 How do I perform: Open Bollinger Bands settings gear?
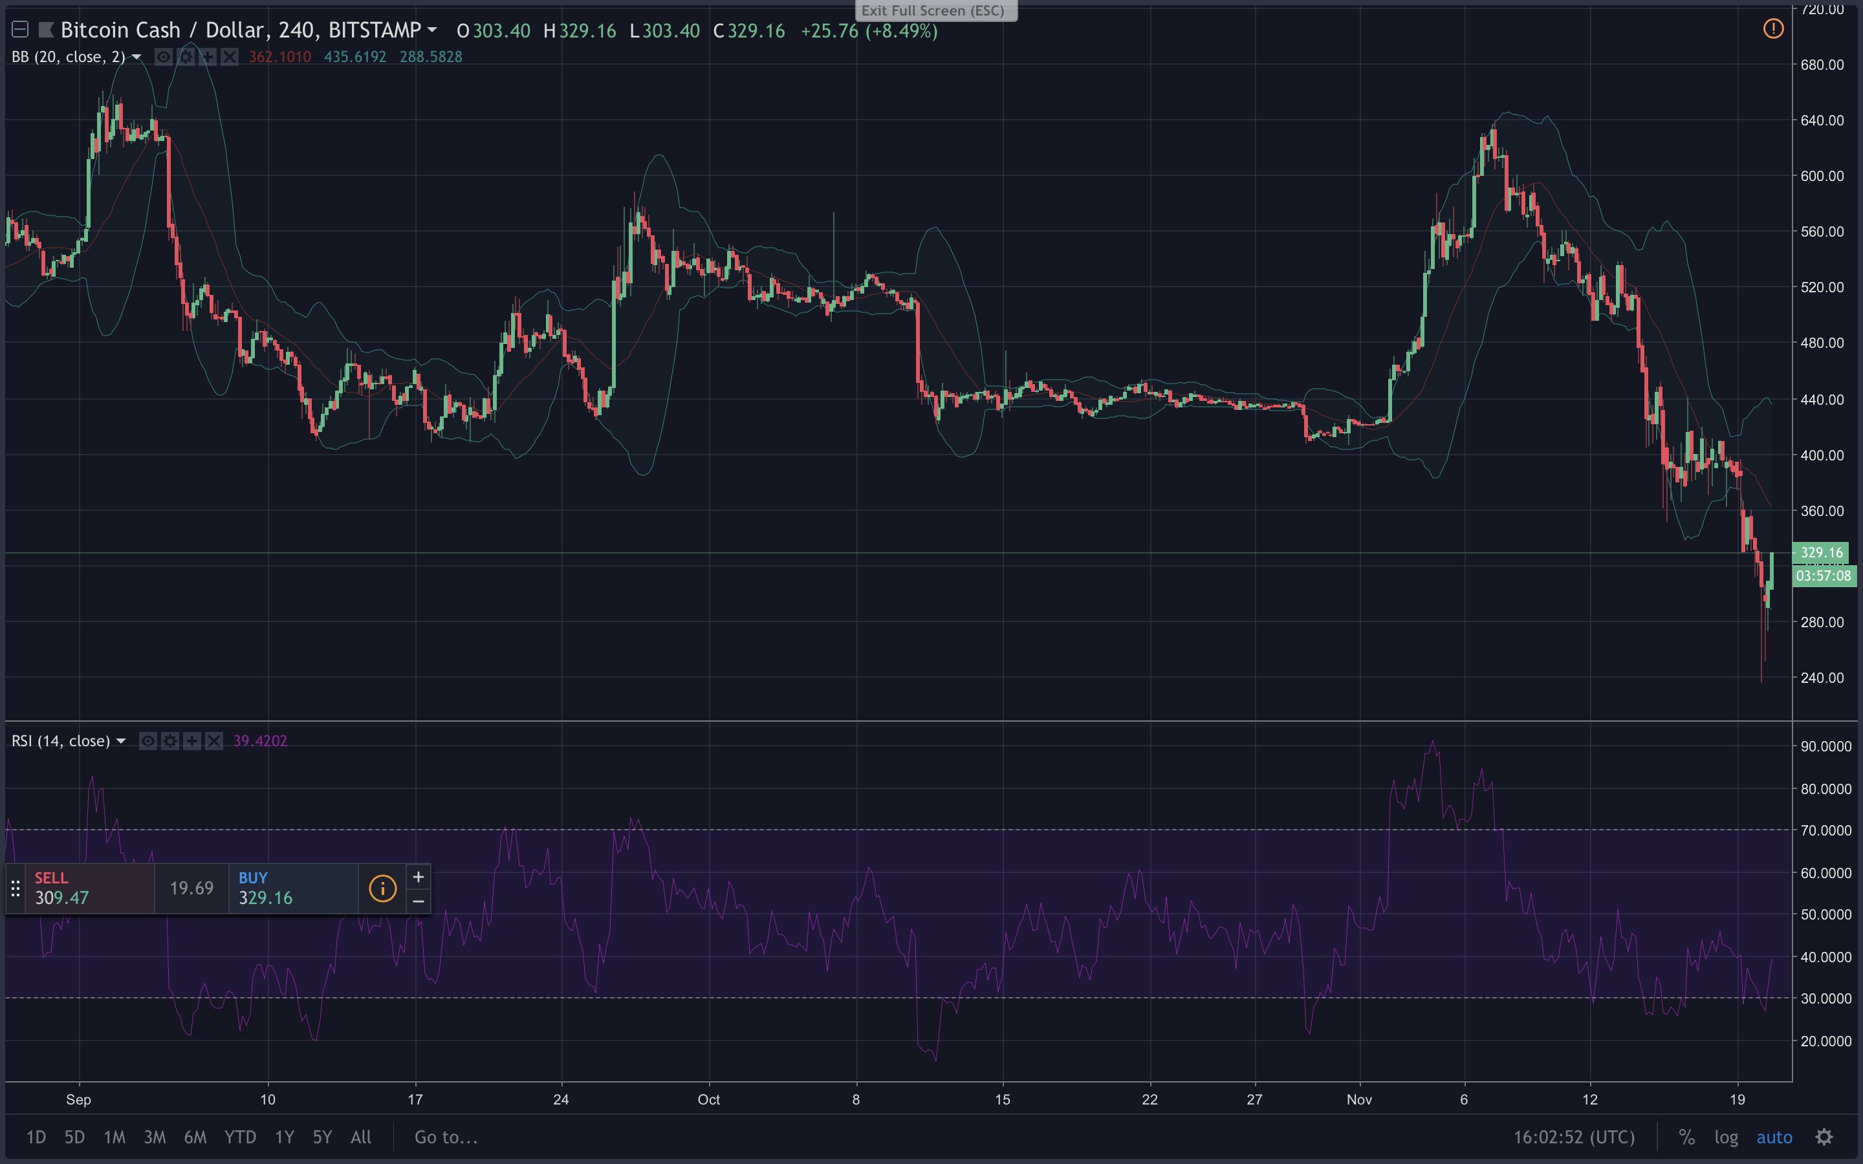click(x=186, y=57)
